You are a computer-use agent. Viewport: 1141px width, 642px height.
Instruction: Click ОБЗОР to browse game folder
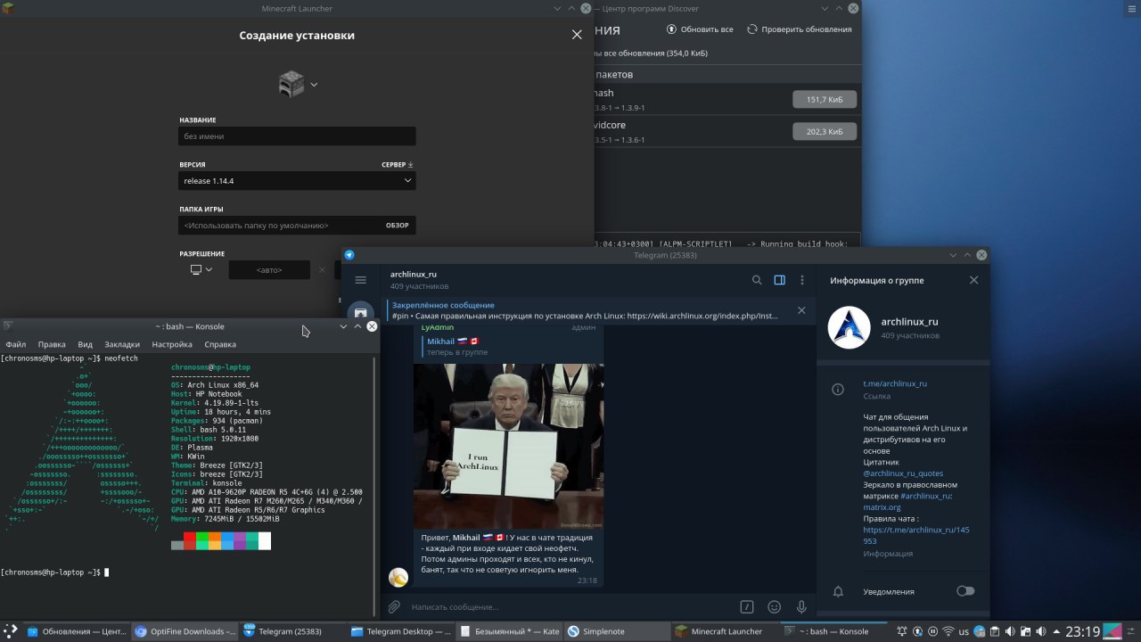coord(398,226)
